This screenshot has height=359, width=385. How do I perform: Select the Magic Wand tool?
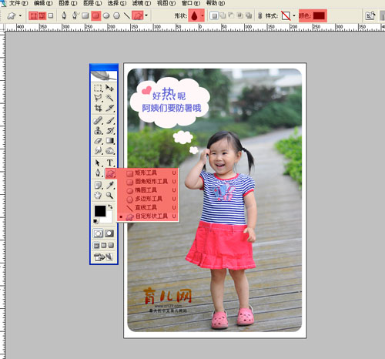point(109,97)
